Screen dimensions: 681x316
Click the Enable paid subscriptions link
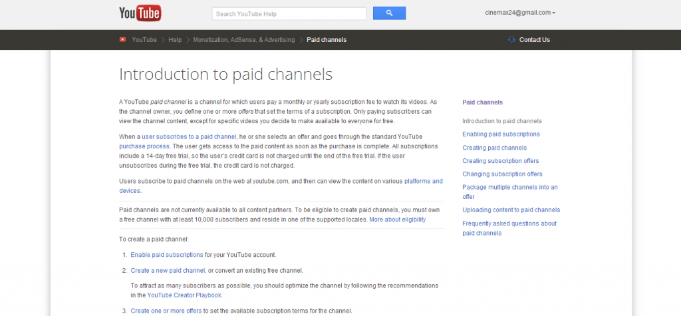167,255
